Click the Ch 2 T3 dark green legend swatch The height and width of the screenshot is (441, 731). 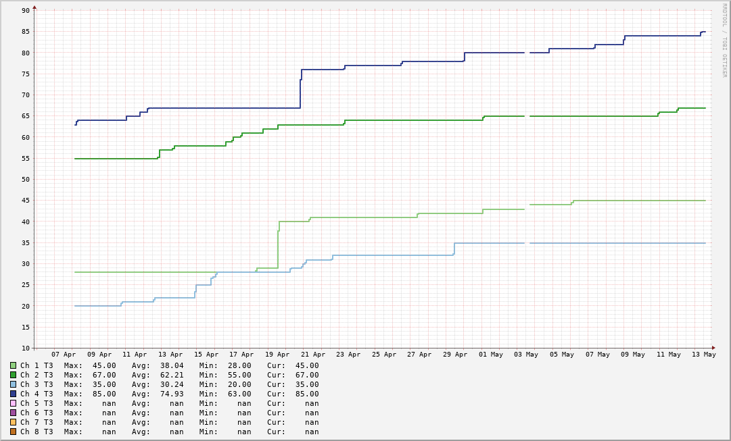coord(13,375)
